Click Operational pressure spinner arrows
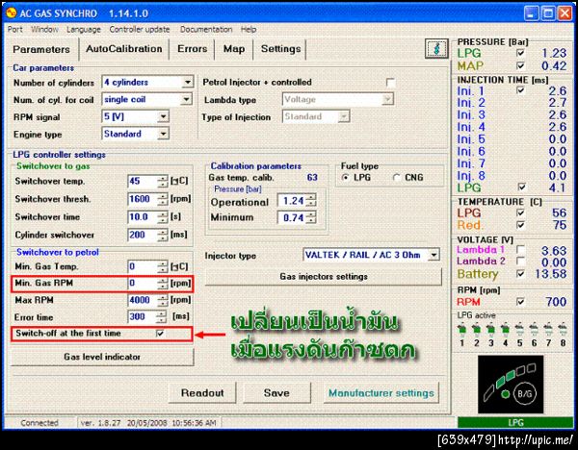Screen dimensions: 578x450 click(311, 201)
